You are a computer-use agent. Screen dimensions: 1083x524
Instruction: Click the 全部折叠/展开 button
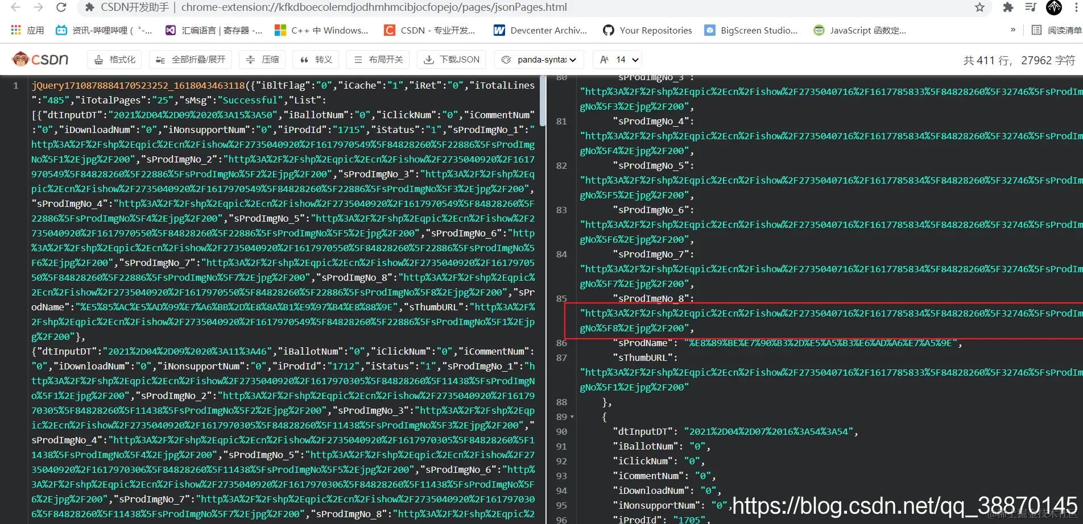click(x=191, y=60)
